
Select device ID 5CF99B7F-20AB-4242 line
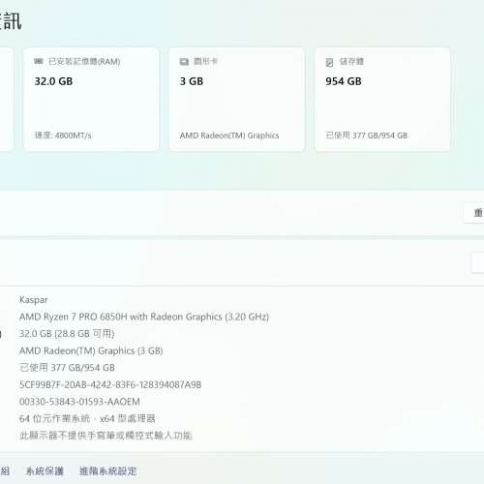pos(110,384)
